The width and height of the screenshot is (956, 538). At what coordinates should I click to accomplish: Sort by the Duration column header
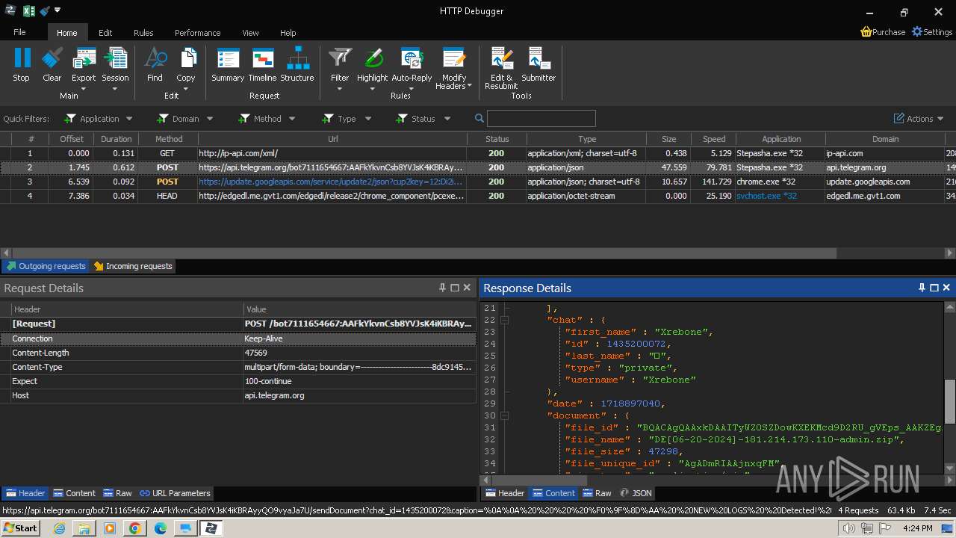pyautogui.click(x=116, y=139)
